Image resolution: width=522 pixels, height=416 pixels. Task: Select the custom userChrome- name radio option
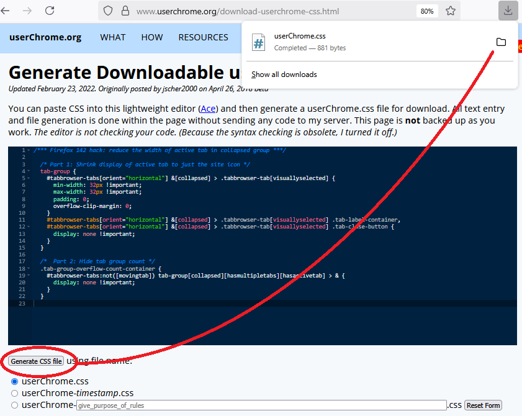click(15, 405)
